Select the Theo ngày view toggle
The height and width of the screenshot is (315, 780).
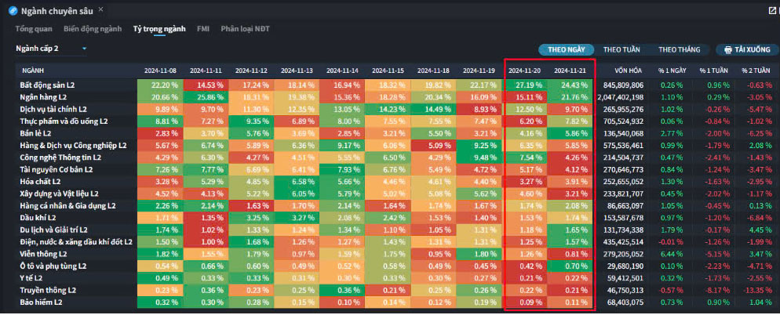566,49
